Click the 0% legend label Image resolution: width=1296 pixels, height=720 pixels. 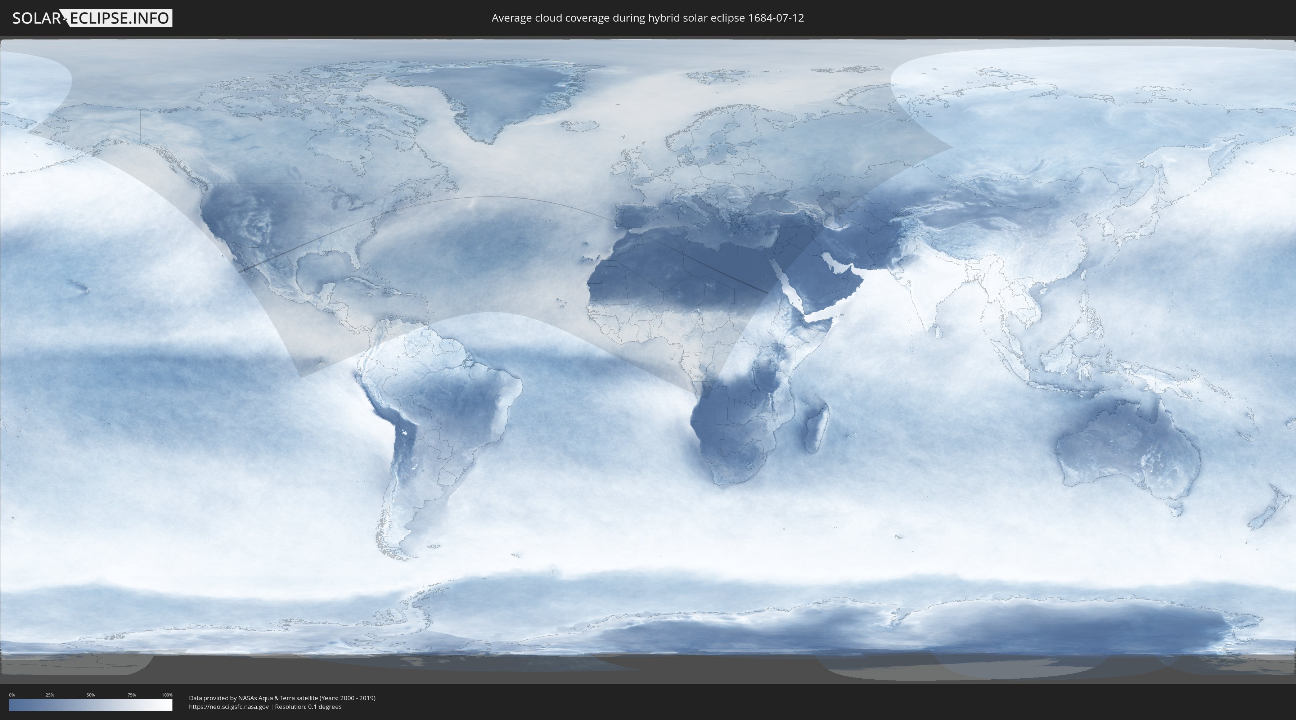click(x=12, y=695)
